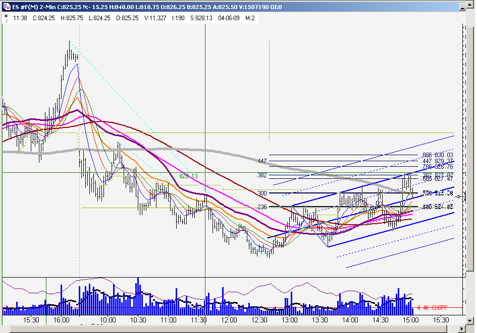The width and height of the screenshot is (477, 333).
Task: Select the .300 Fibonacci level label
Action: click(261, 193)
